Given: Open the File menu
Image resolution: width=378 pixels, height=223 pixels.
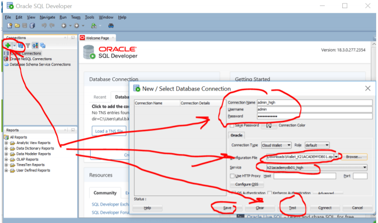Looking at the screenshot, I should click(8, 17).
